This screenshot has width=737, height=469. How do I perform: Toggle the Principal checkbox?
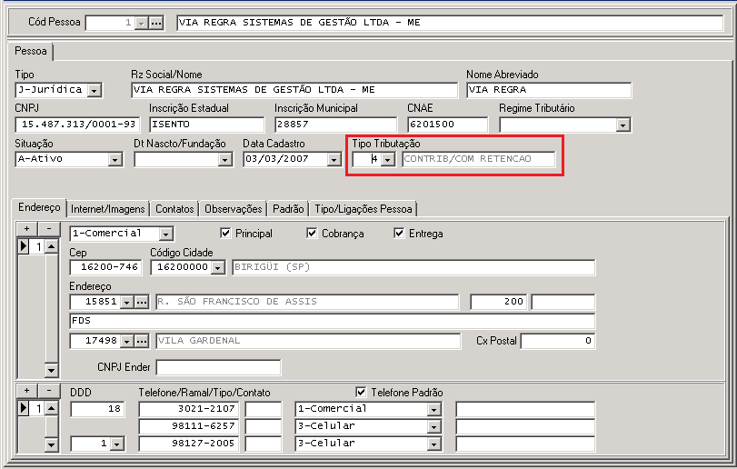(x=226, y=234)
